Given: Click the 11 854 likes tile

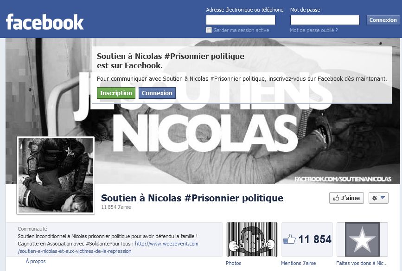Looking at the screenshot, I should 307,239.
